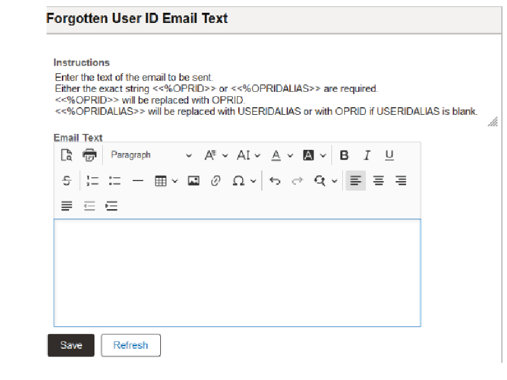Expand the insert table dropdown
Screen dimensions: 507x380
pyautogui.click(x=166, y=180)
